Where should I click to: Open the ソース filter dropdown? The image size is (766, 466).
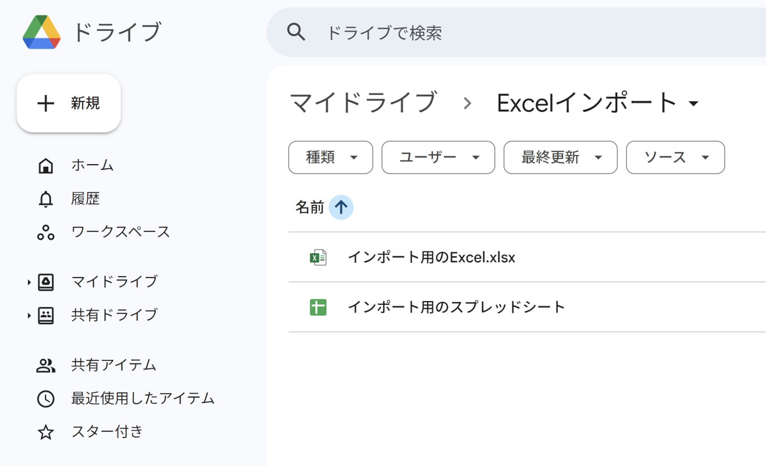pos(675,157)
